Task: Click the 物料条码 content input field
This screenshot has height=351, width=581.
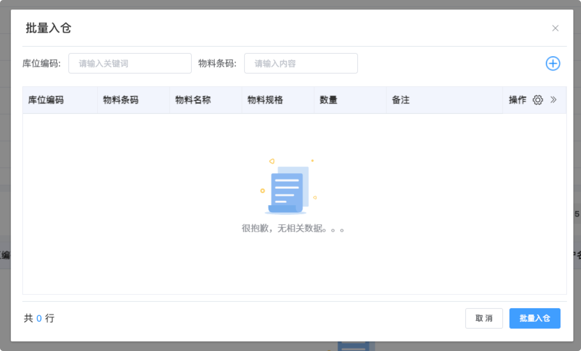Action: (x=300, y=63)
